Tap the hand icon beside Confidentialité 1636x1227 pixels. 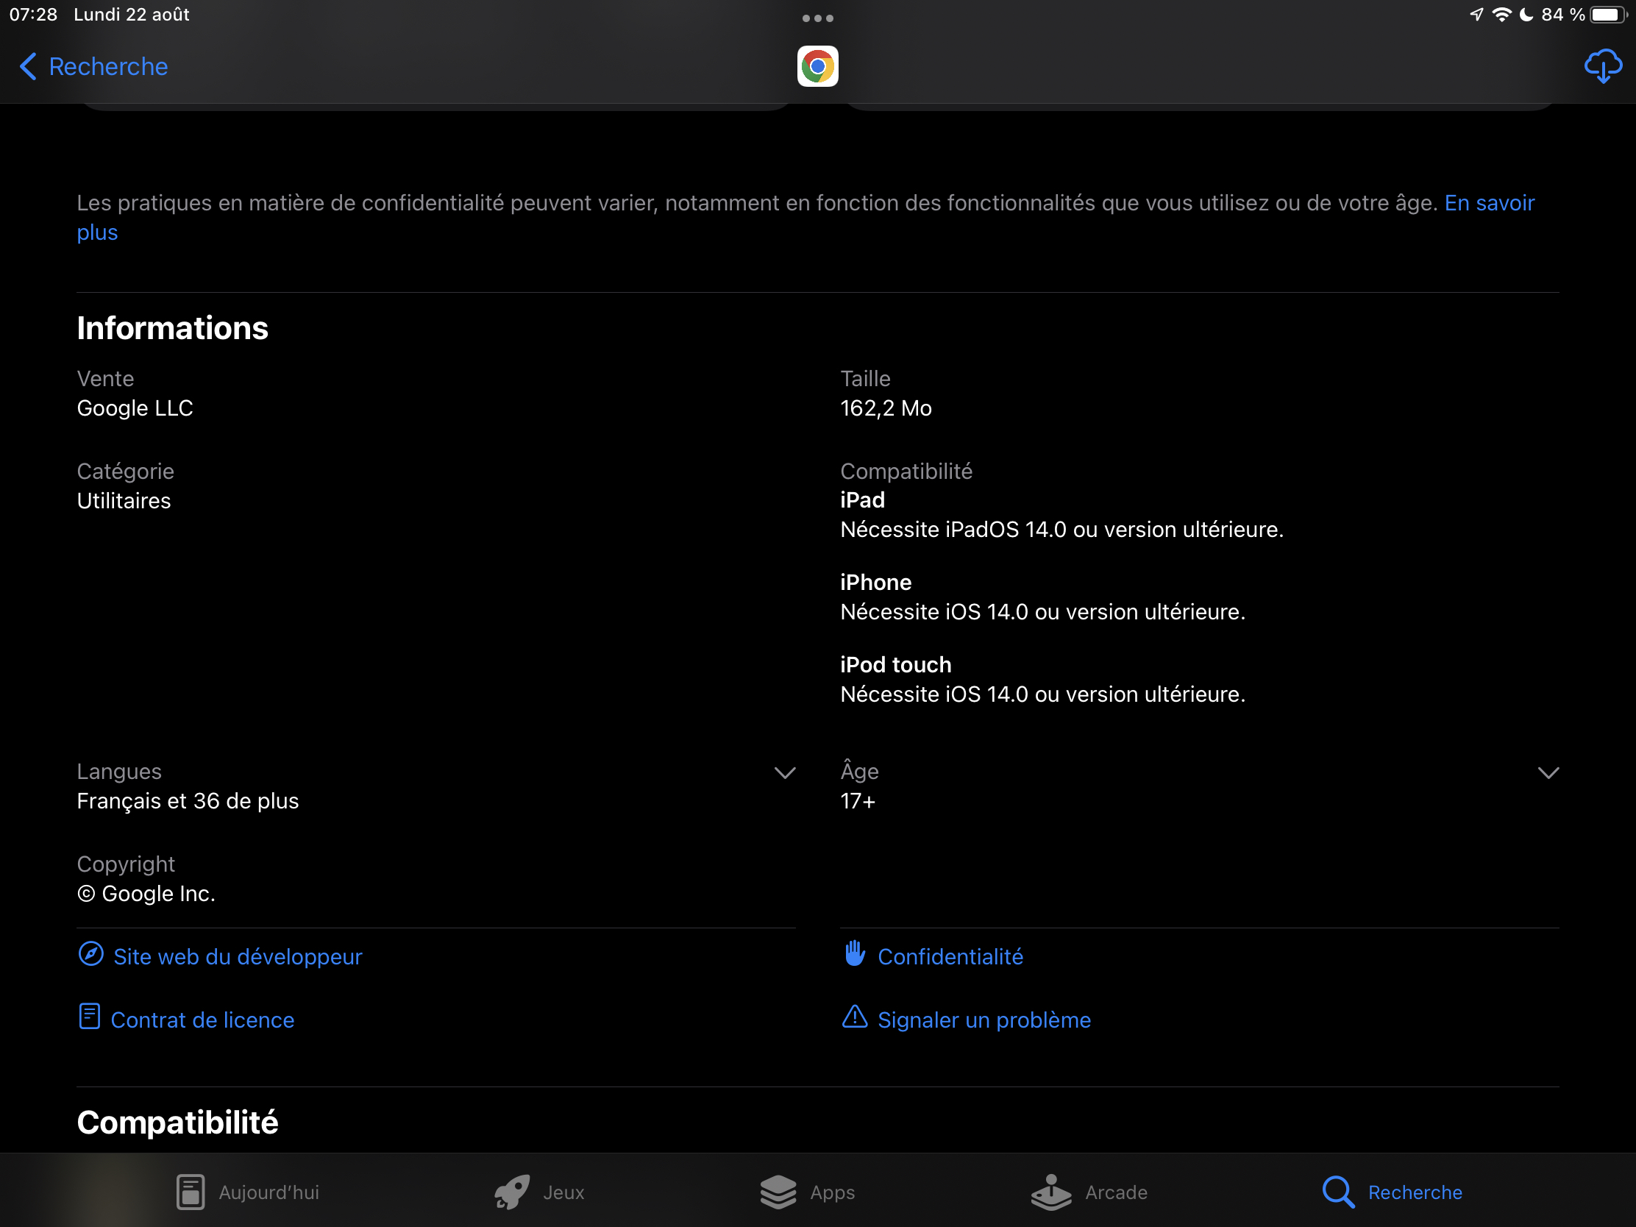point(855,954)
